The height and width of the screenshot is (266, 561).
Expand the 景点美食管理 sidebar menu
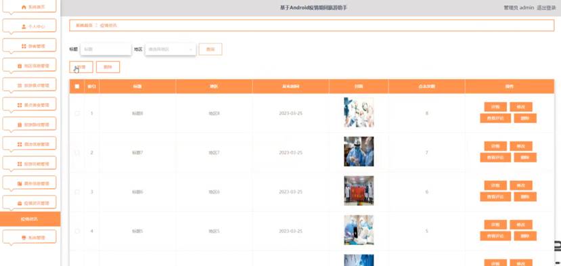click(x=29, y=105)
